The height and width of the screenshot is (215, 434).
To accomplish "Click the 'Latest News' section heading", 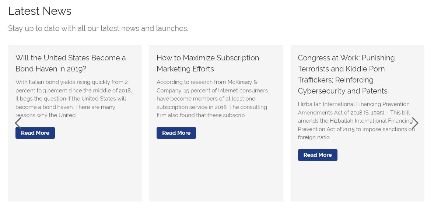I will pos(40,11).
